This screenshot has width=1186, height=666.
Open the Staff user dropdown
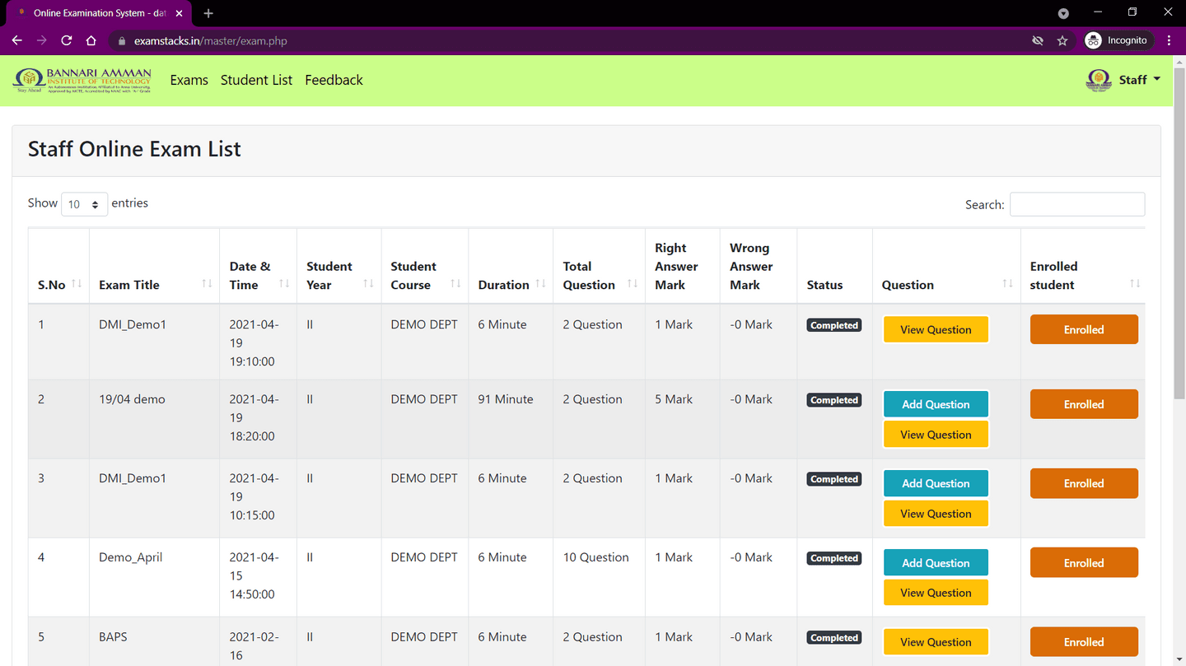(x=1140, y=80)
